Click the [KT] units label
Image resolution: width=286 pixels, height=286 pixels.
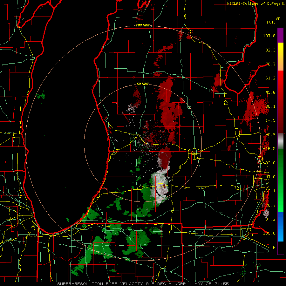tap(271, 22)
